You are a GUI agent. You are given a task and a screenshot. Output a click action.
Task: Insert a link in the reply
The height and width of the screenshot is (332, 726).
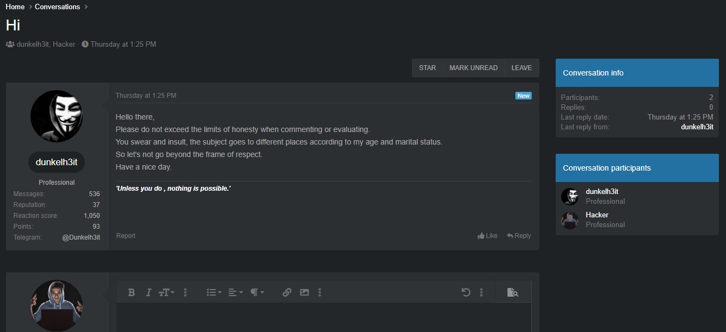(x=287, y=292)
